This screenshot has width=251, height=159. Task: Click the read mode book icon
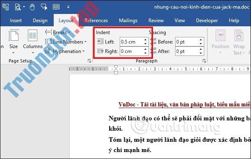pos(56,7)
